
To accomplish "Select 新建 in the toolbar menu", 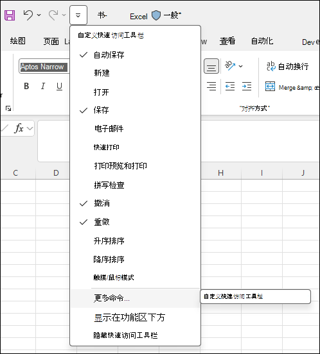I will 135,73.
